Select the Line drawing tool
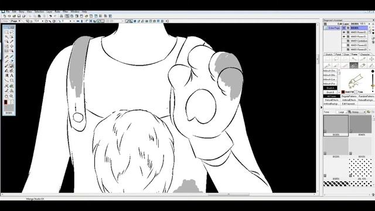Image resolution: width=375 pixels, height=211 pixels. point(6,80)
